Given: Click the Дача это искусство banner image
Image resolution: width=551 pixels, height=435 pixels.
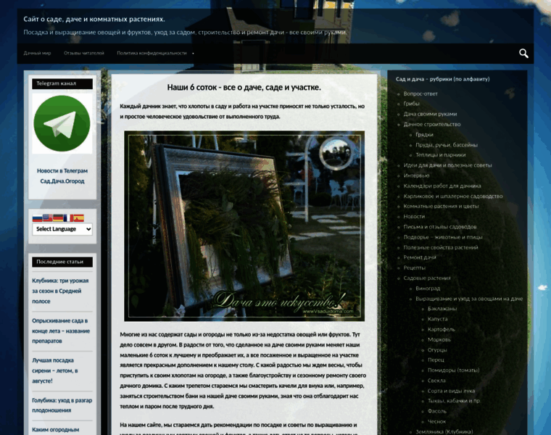Looking at the screenshot, I should click(244, 225).
